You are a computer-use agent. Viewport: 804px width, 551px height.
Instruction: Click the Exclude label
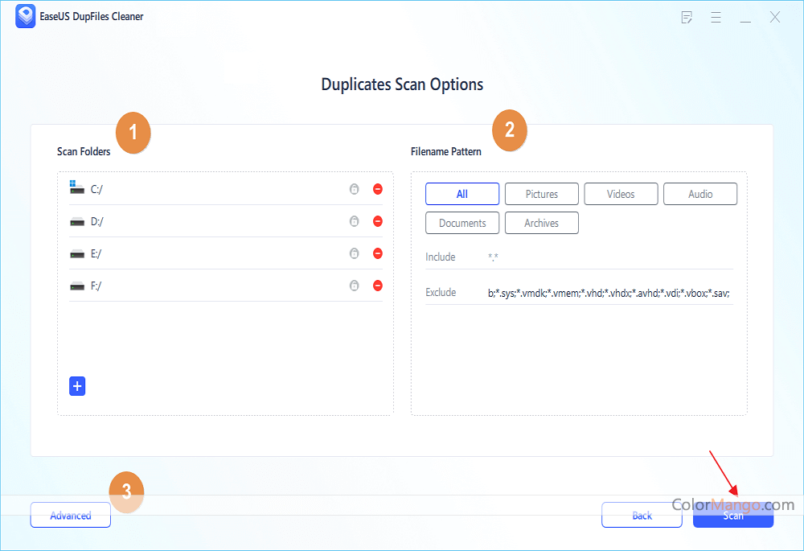point(441,293)
